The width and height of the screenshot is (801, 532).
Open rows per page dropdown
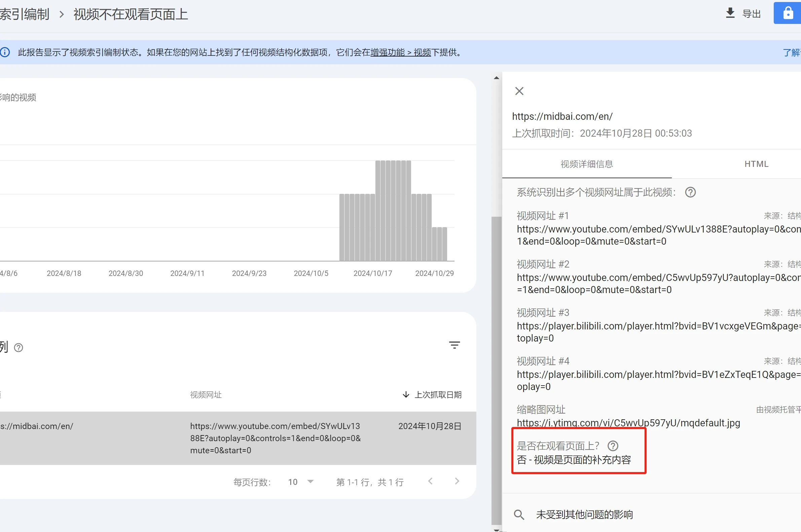coord(301,482)
